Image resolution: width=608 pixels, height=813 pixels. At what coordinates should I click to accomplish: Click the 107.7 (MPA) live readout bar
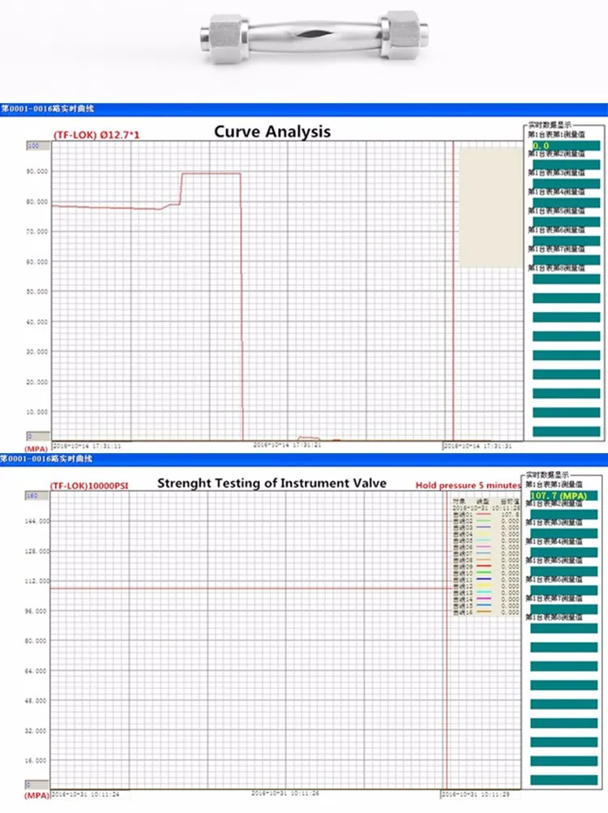tap(563, 494)
